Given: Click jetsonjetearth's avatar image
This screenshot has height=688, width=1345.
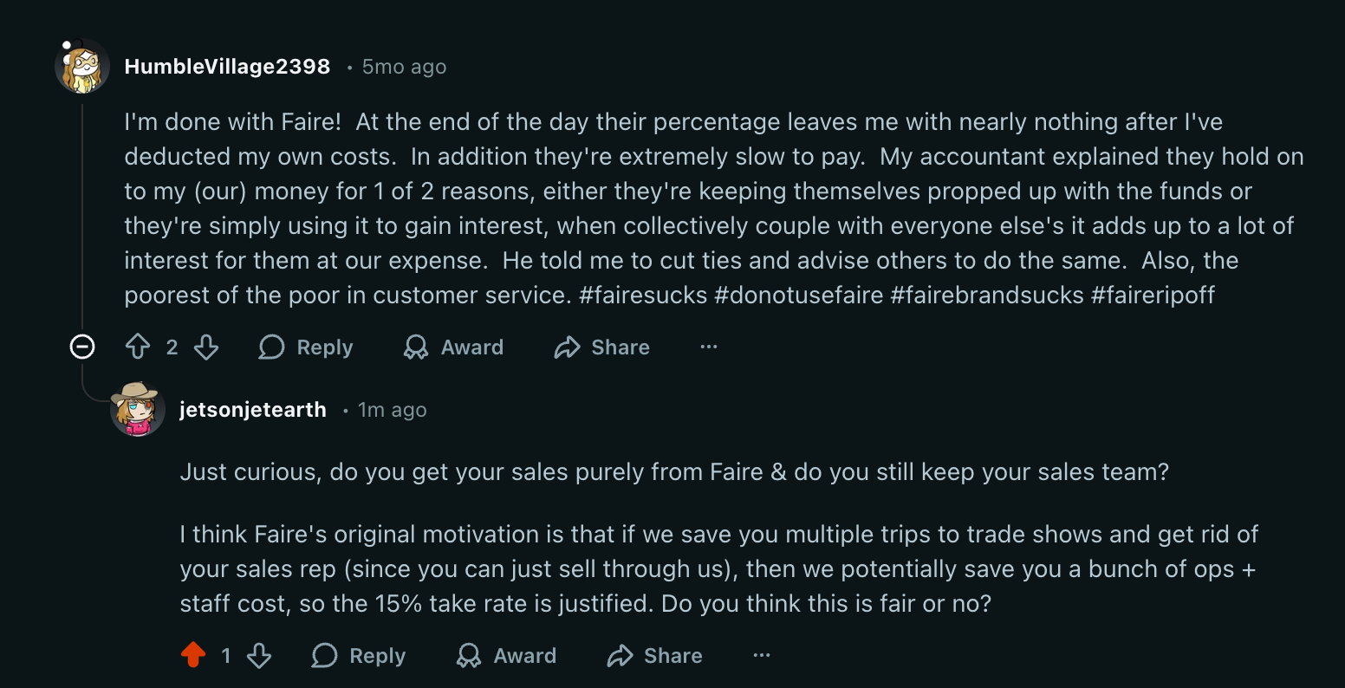Looking at the screenshot, I should click(138, 409).
